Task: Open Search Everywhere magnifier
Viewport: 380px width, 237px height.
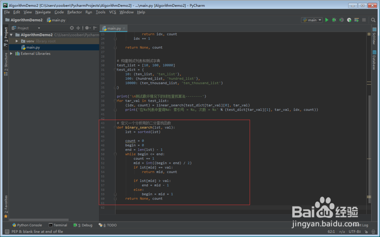Action: coord(373,20)
